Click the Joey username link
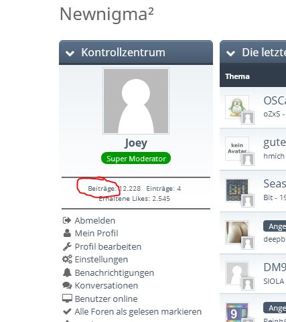286x322 pixels. [x=136, y=143]
